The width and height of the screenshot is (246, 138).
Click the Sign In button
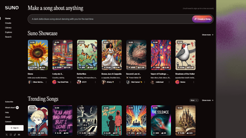14,128
